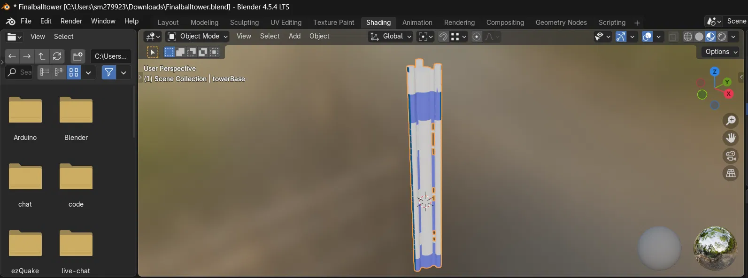Open the Edit menu

[46, 21]
